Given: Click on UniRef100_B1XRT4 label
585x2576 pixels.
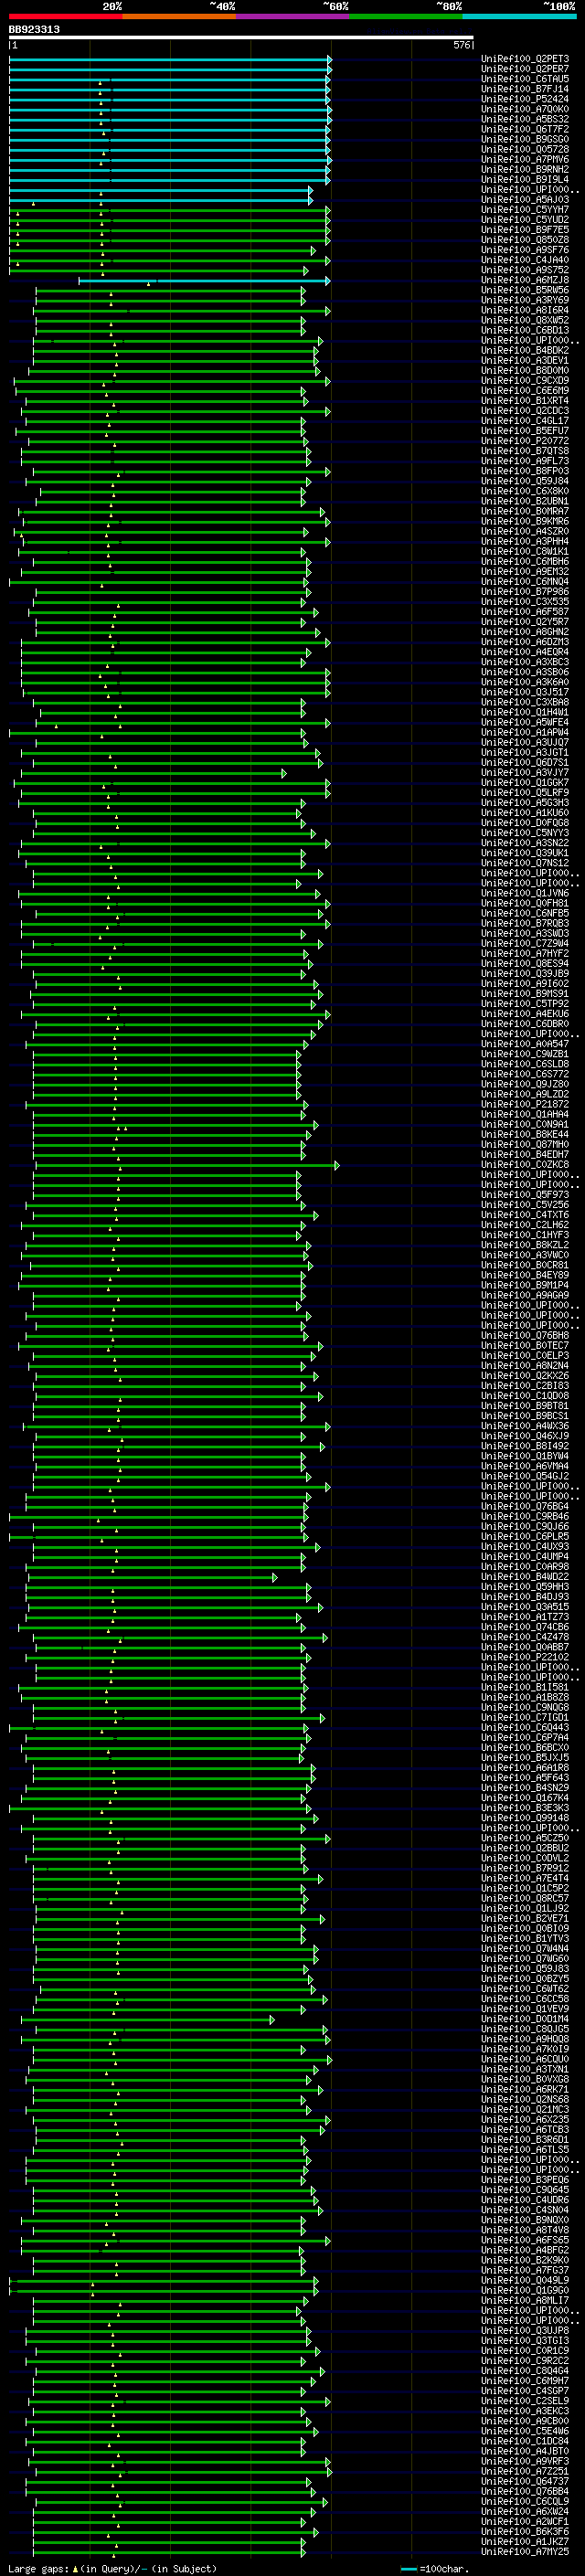Looking at the screenshot, I should [x=525, y=401].
